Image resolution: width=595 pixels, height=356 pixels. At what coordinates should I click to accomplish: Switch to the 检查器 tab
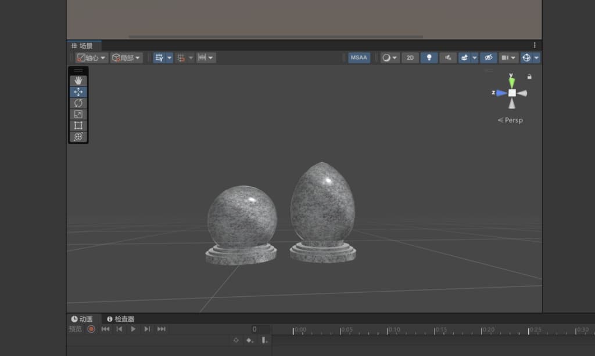[x=120, y=319]
